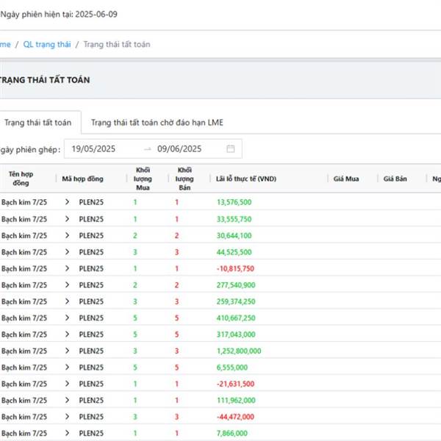This screenshot has height=441, width=441.
Task: Open Trạng thái tất toán chờ đáo hạn LME tab
Action: pyautogui.click(x=157, y=122)
